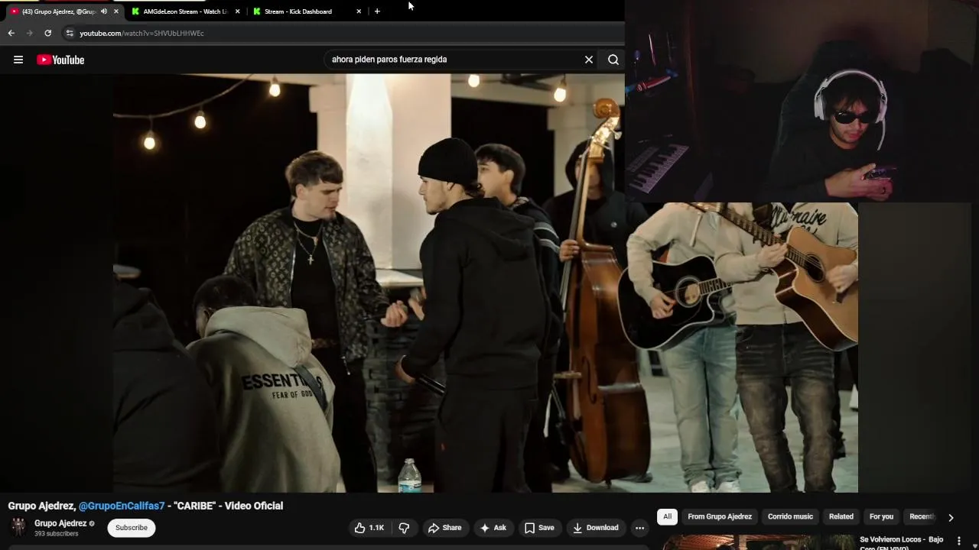
Task: Mute tab via the speaker icon
Action: (104, 11)
